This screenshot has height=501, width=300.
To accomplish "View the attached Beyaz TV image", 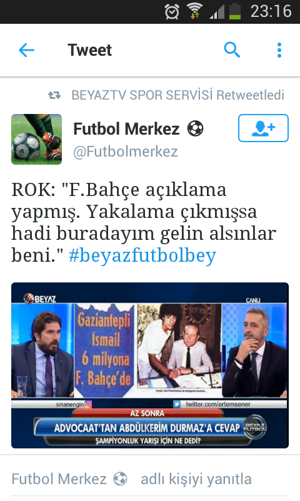I will coord(150,365).
